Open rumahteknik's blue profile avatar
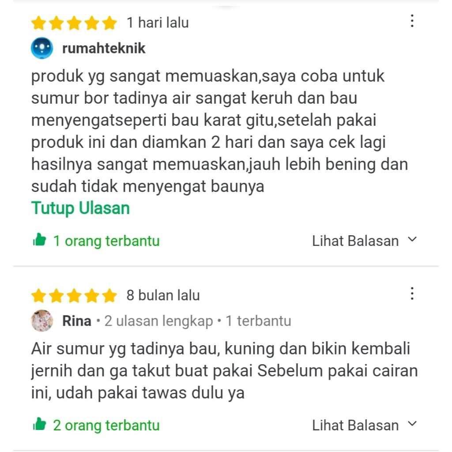 [x=42, y=48]
